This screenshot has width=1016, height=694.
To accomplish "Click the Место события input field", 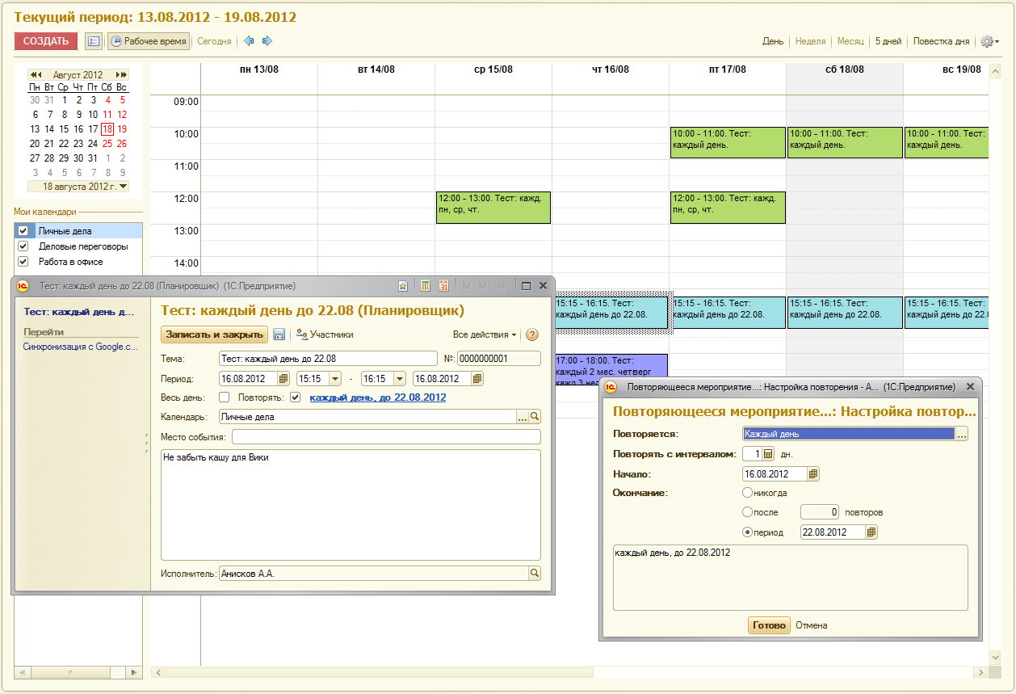I will click(x=386, y=437).
